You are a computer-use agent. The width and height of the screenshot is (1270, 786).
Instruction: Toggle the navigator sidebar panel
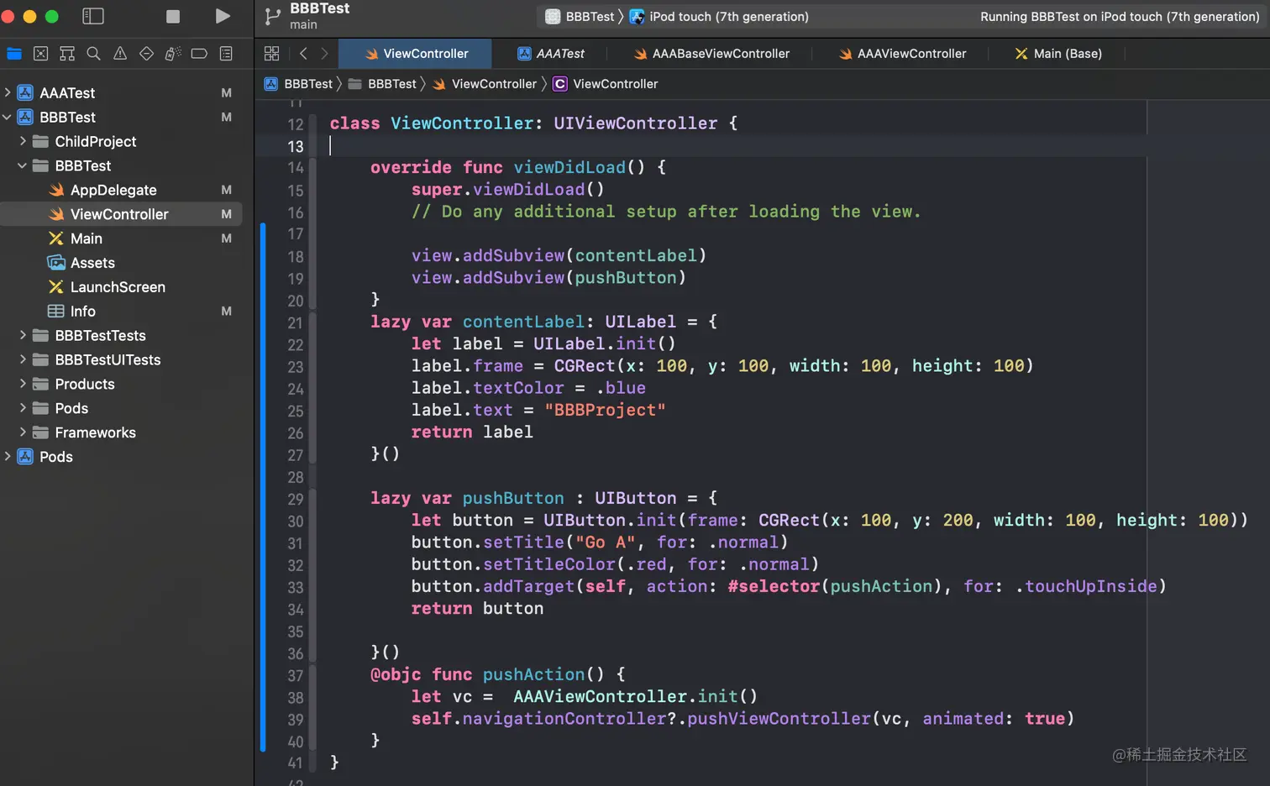tap(93, 16)
